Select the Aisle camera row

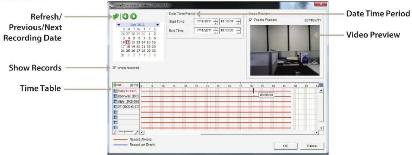[126, 102]
